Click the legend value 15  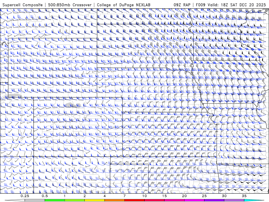tap(164, 196)
